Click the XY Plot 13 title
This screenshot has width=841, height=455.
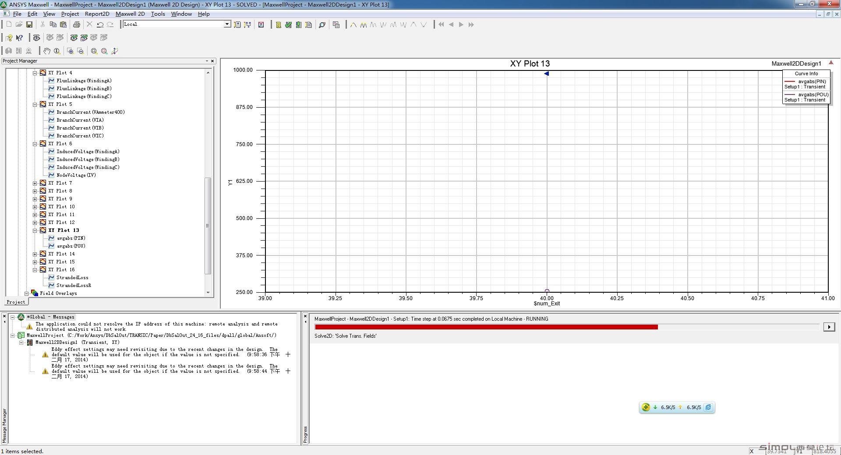pos(530,63)
